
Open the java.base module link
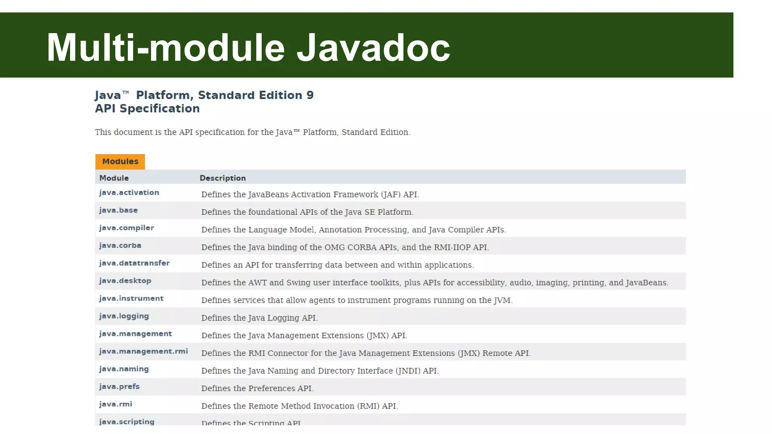(x=118, y=210)
